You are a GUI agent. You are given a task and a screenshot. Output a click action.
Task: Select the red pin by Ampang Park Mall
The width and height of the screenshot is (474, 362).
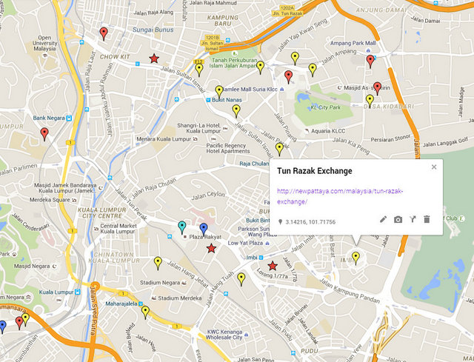370,61
